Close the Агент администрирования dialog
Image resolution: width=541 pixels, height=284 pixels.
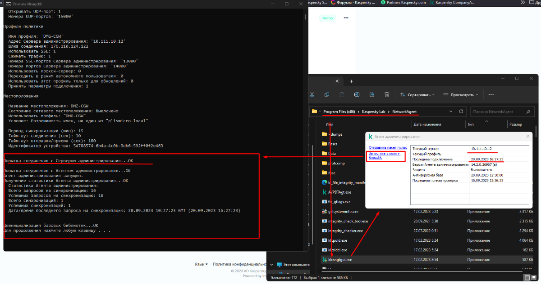pyautogui.click(x=528, y=136)
